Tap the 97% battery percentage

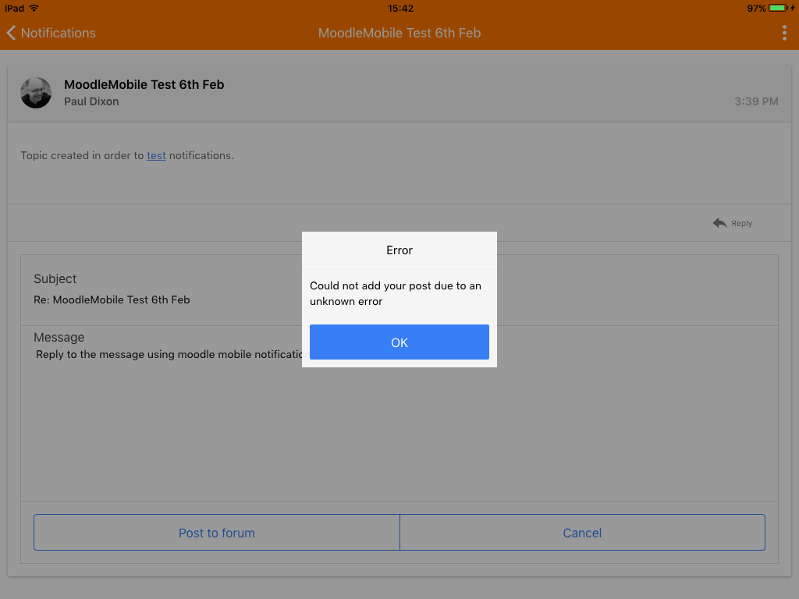click(756, 8)
